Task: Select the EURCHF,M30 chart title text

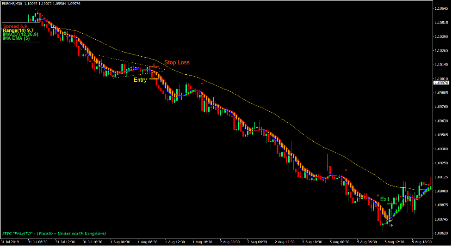Action: (x=12, y=4)
